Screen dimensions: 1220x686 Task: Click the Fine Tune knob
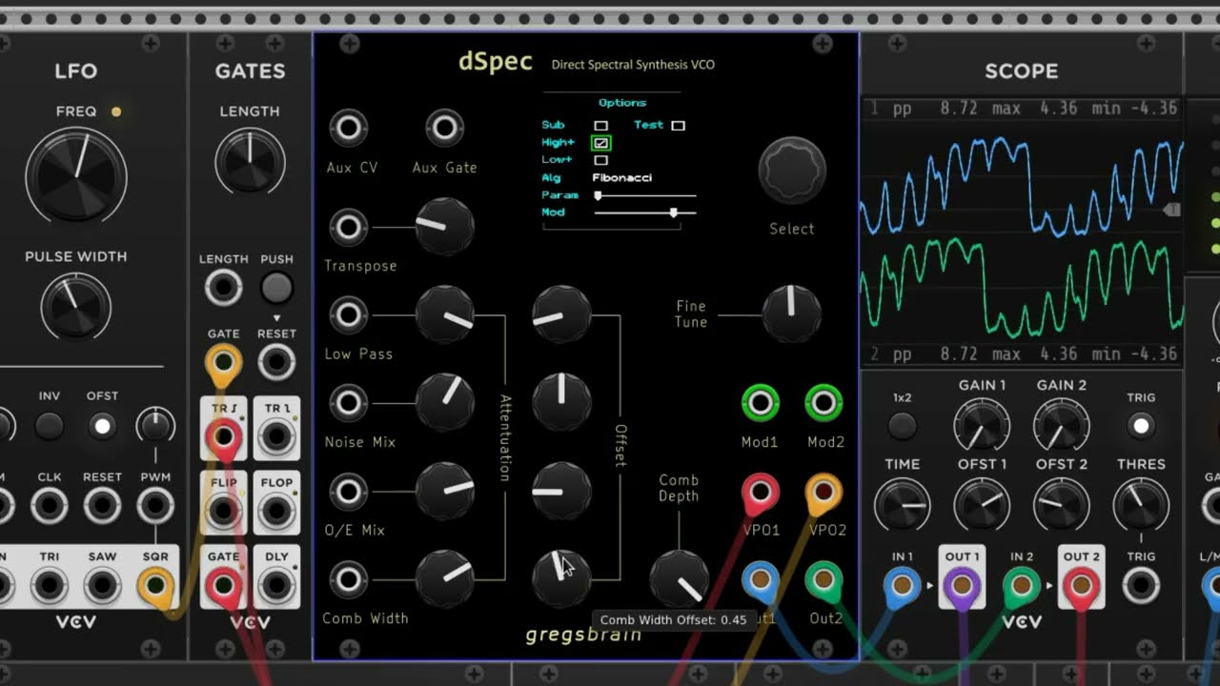[x=791, y=313]
